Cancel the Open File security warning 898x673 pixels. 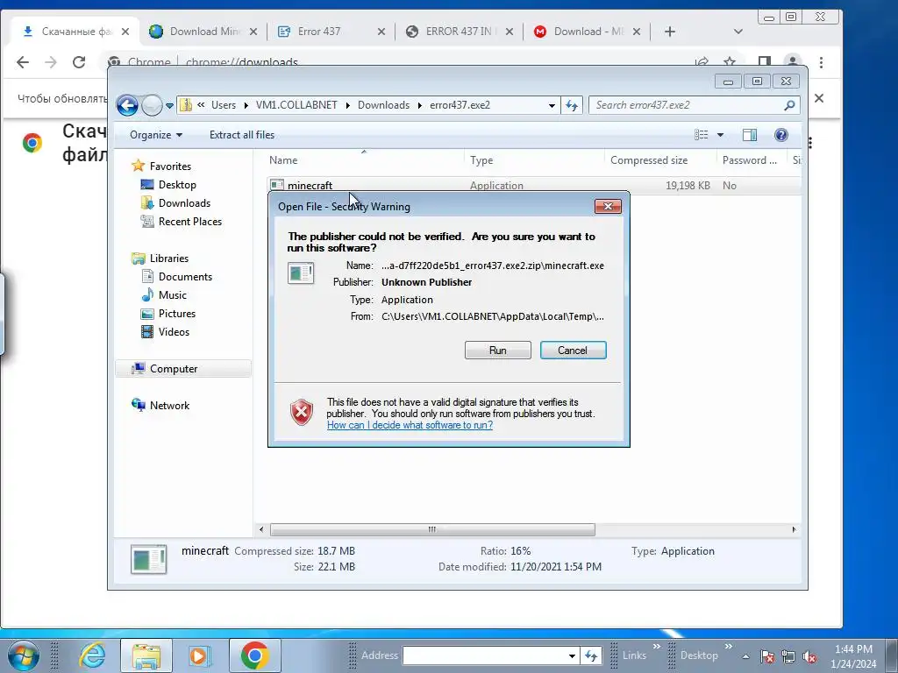[573, 351]
